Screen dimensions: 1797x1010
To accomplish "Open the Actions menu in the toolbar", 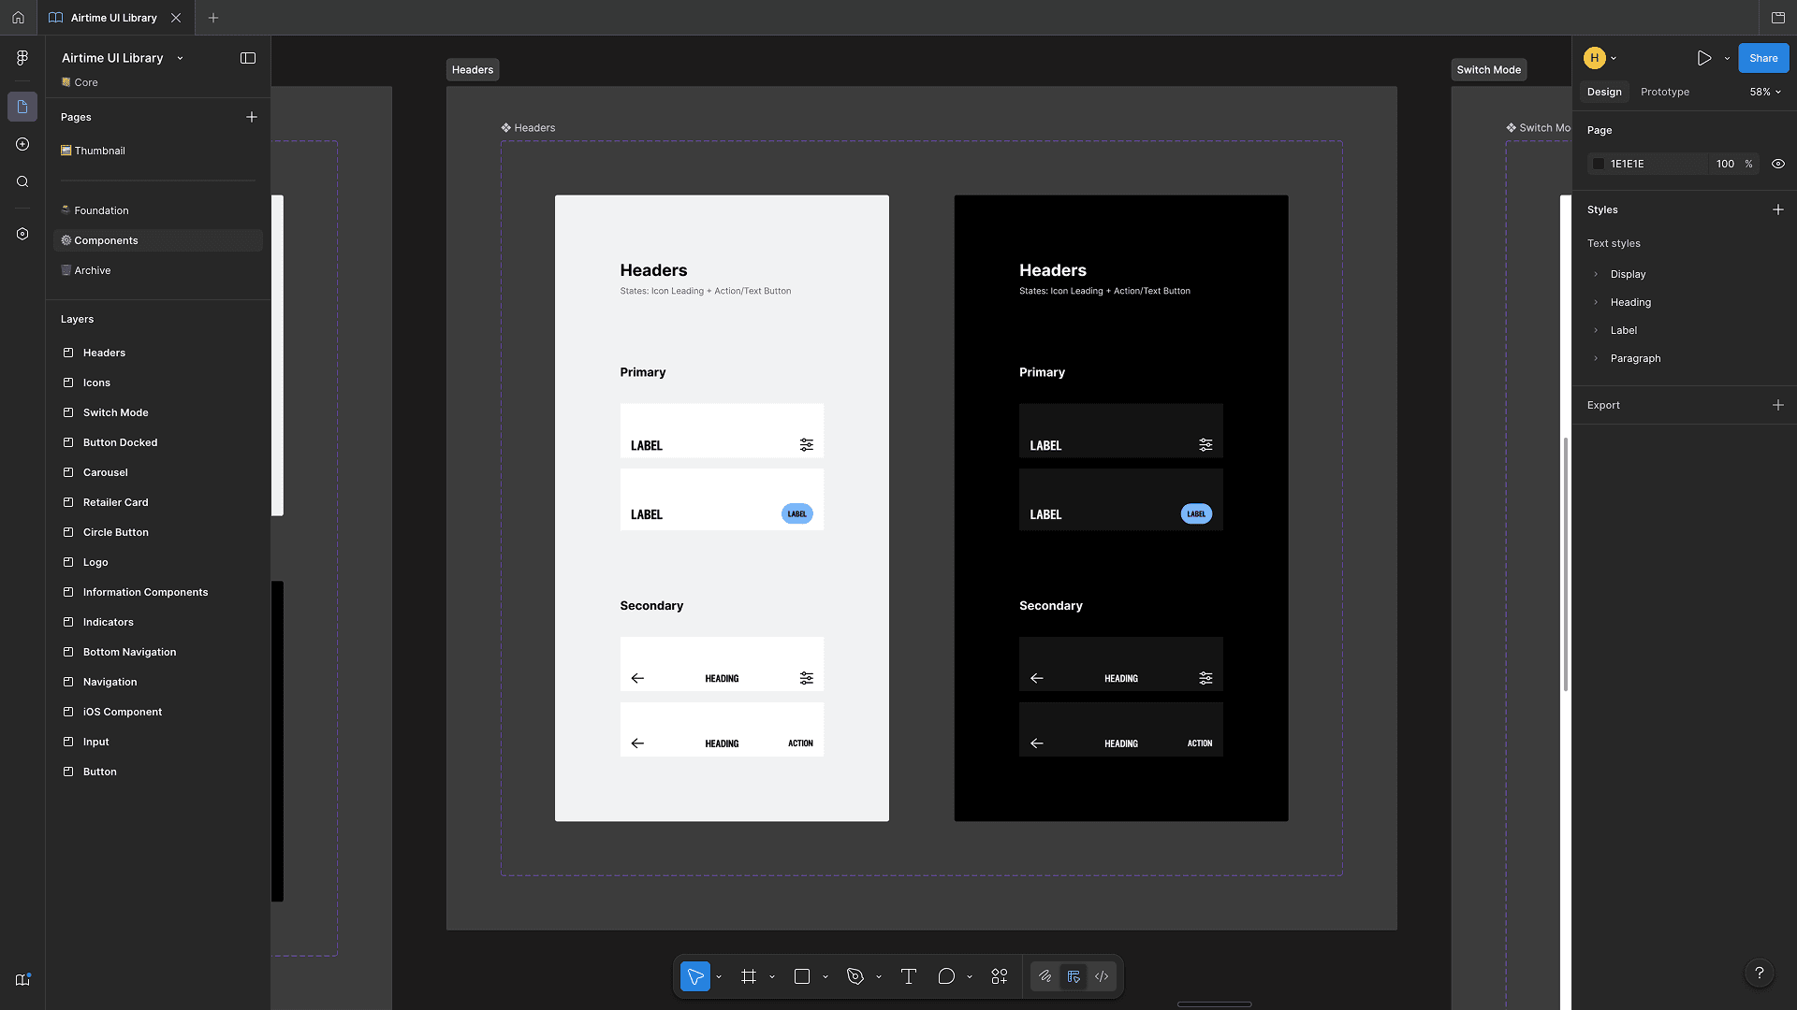I will coord(999,975).
